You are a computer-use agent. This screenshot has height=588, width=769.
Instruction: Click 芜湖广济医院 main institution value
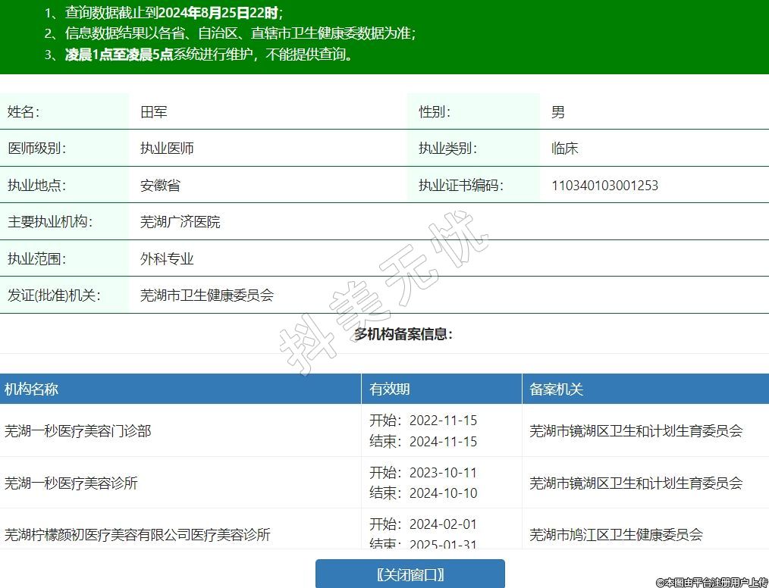180,222
